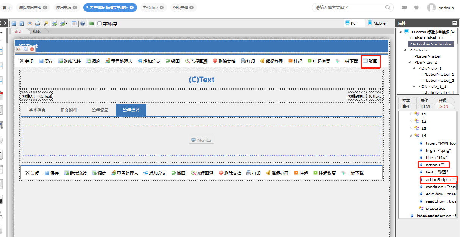Collapse the <Div> div_2 tree node
This screenshot has width=460, height=237.
(x=410, y=62)
